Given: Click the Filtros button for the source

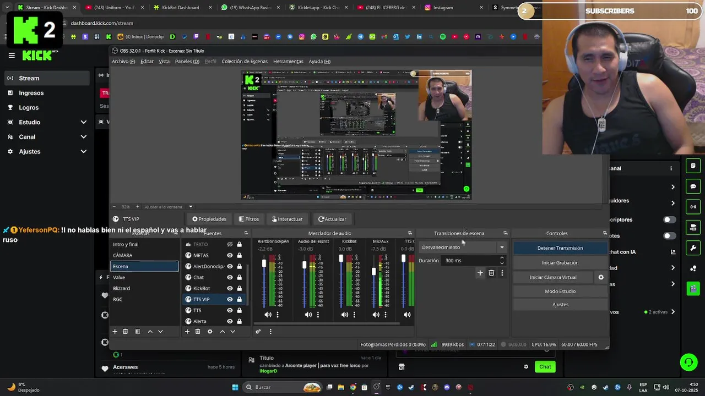Looking at the screenshot, I should pos(248,219).
